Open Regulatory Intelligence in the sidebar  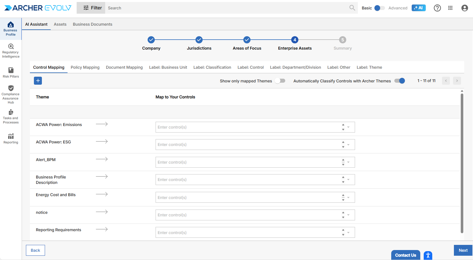click(11, 50)
